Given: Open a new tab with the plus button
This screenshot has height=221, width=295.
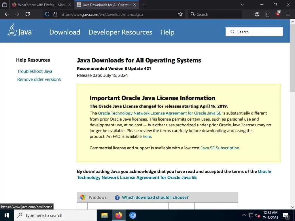Looking at the screenshot, I should tap(144, 5).
